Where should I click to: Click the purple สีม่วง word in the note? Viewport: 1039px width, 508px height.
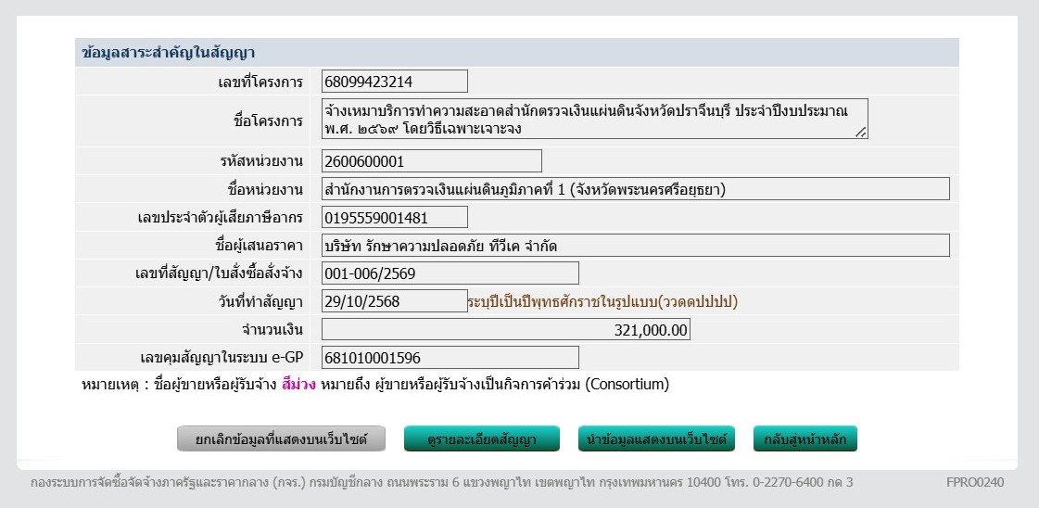tap(298, 385)
